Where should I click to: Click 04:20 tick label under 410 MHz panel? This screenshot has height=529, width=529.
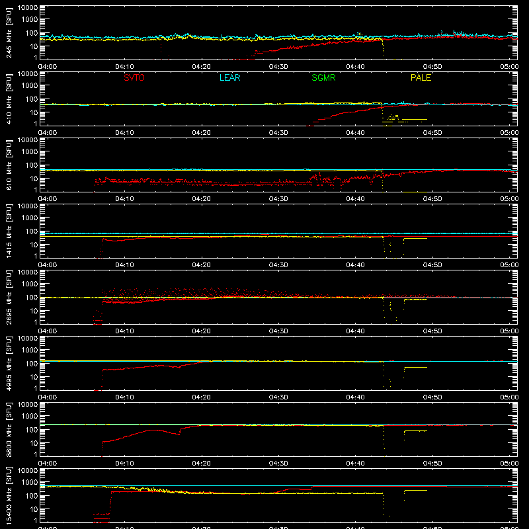(202, 133)
